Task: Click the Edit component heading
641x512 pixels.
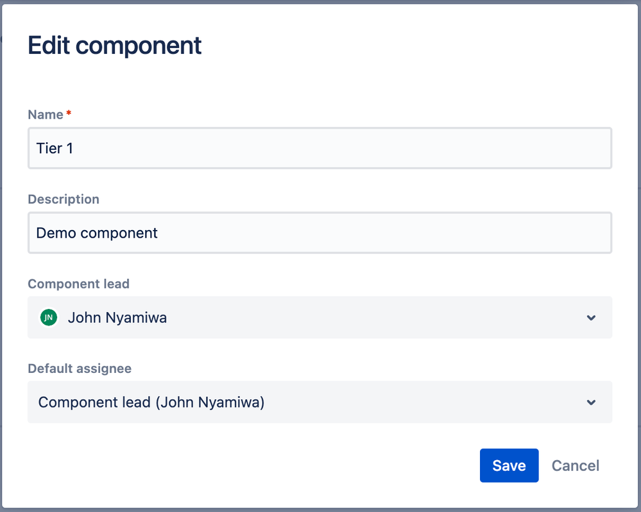Action: click(x=114, y=45)
